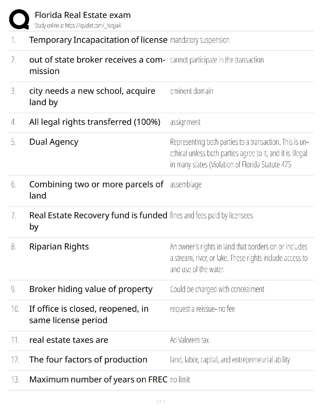Select the 'real estate taxes are' term

pyautogui.click(x=69, y=340)
